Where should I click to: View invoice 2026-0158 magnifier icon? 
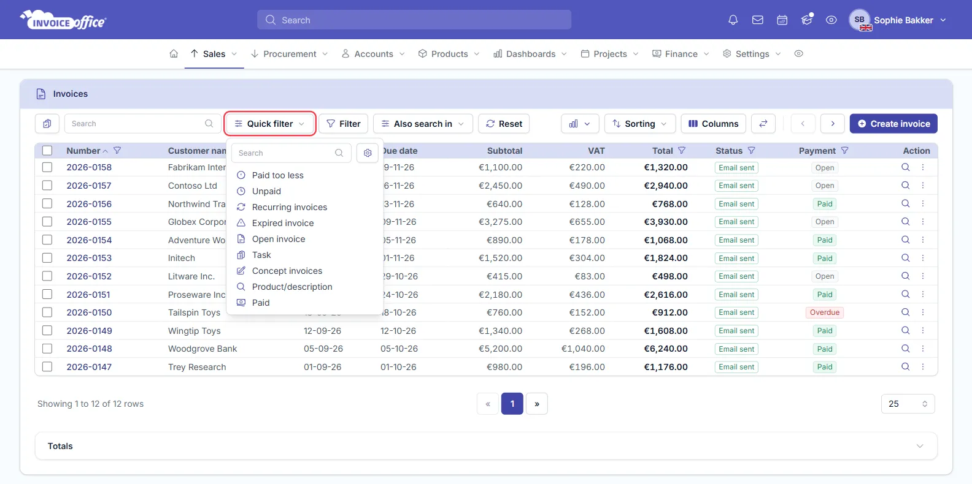click(x=905, y=167)
